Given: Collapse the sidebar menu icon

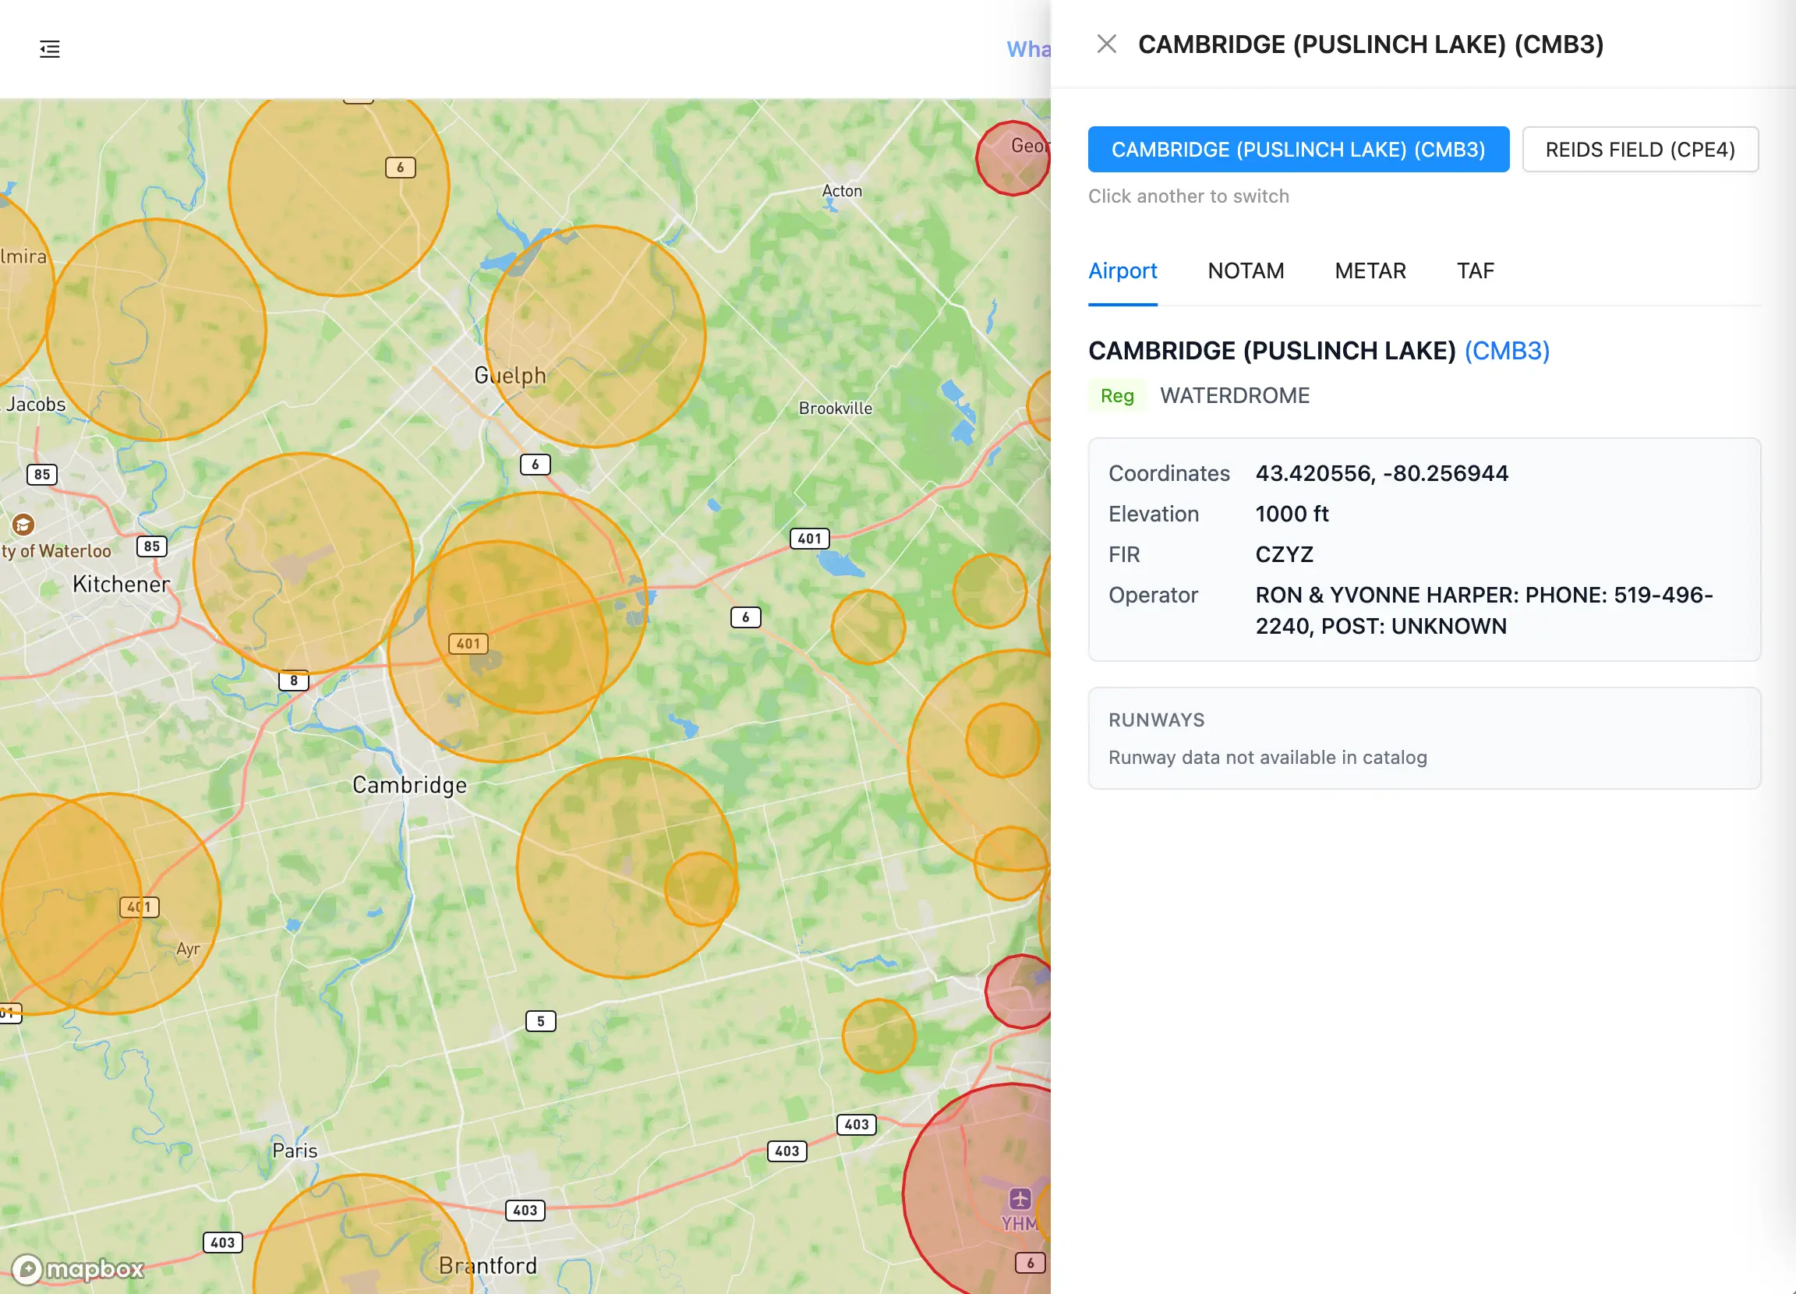Looking at the screenshot, I should (50, 49).
